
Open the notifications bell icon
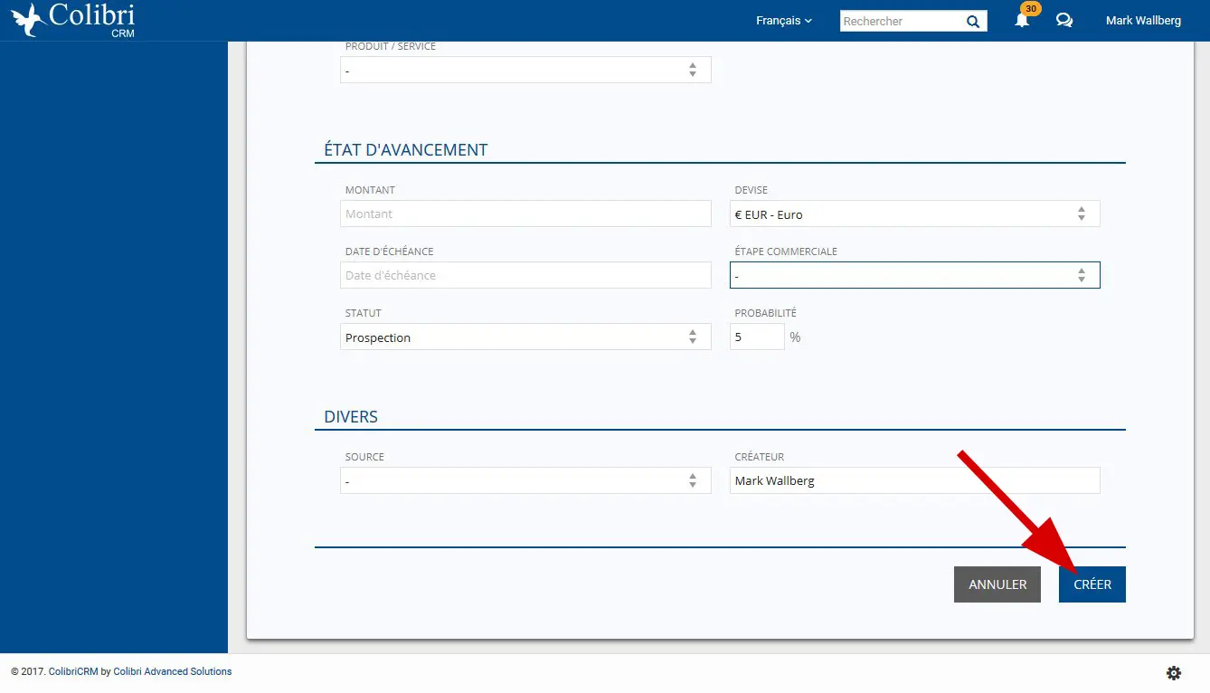pyautogui.click(x=1022, y=21)
